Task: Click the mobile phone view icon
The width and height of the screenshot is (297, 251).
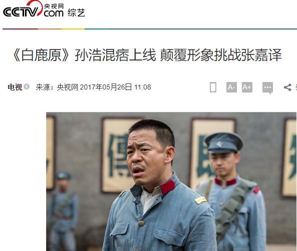Action: click(x=213, y=87)
